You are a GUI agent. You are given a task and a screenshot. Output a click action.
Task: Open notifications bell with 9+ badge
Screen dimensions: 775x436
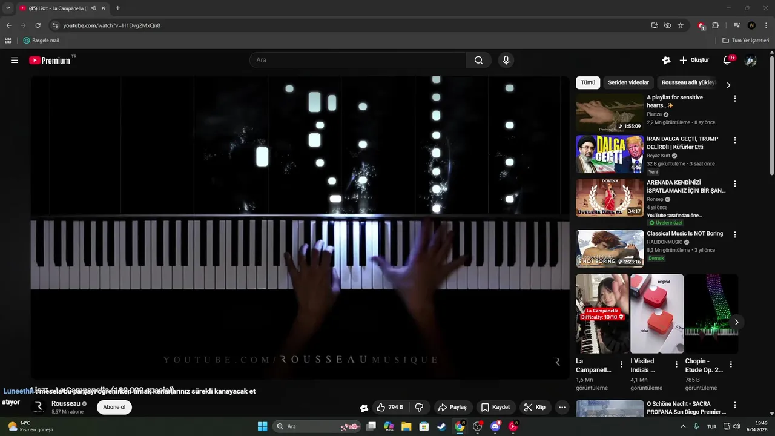click(727, 60)
